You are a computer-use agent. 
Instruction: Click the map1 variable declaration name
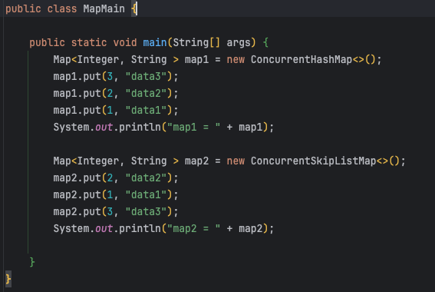196,59
